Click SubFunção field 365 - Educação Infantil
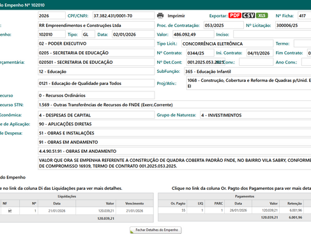This screenshot has height=234, width=311. pos(248,72)
